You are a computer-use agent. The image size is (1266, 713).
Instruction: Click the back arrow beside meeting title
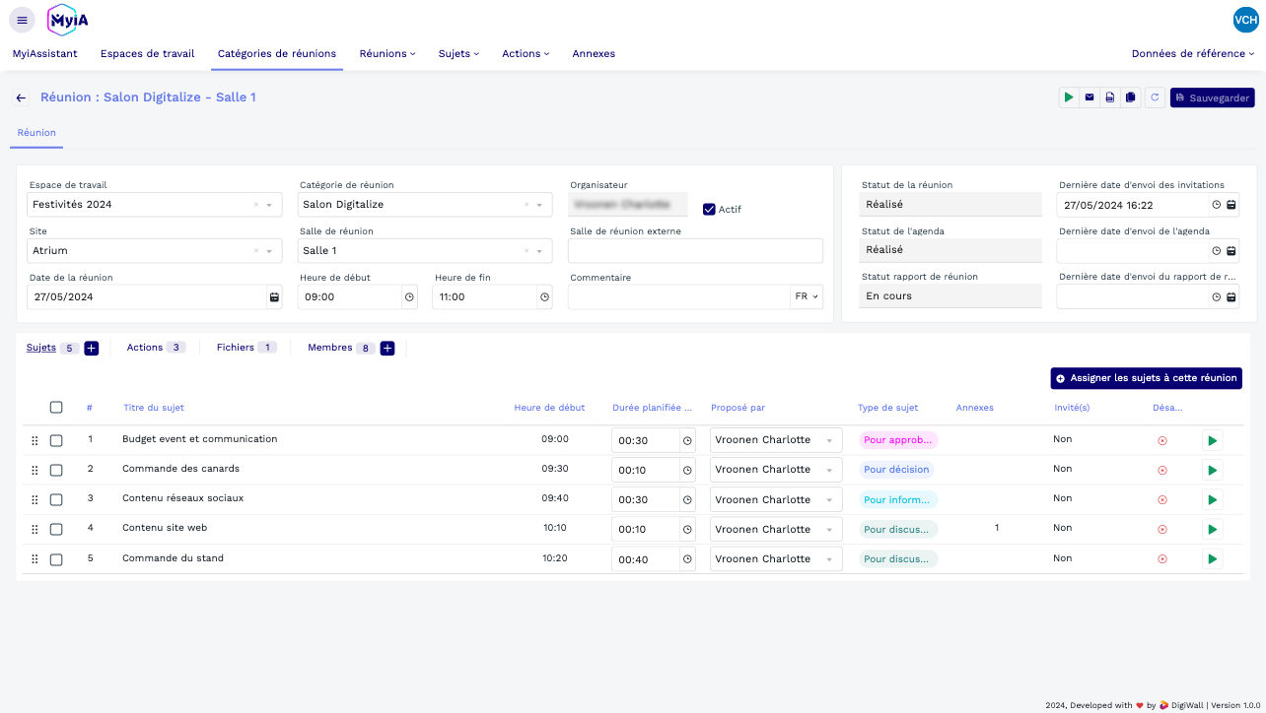[x=21, y=98]
